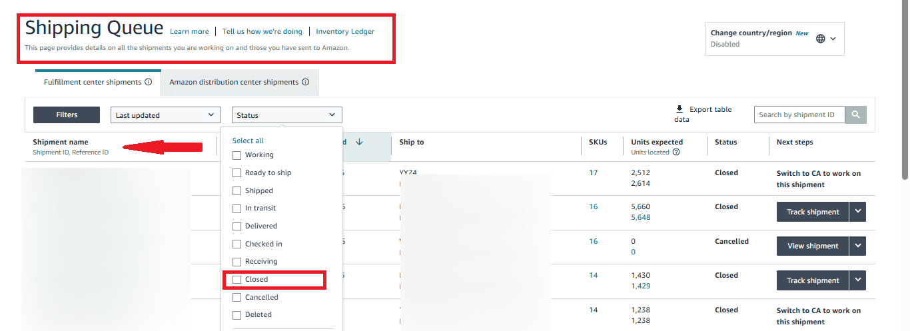This screenshot has width=910, height=331.
Task: Click the Status column header
Action: 726,142
